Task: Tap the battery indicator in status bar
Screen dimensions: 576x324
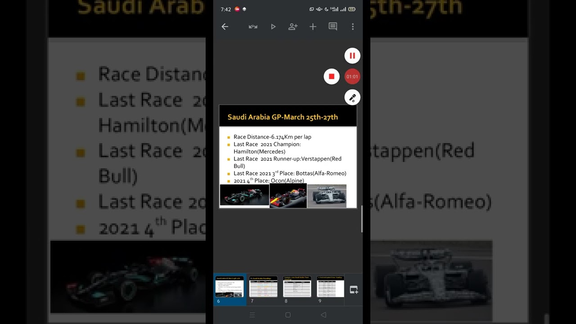Action: click(352, 9)
